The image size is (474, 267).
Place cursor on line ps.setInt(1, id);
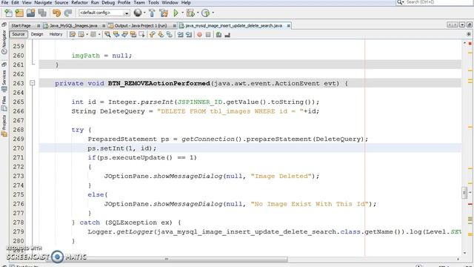tap(122, 148)
